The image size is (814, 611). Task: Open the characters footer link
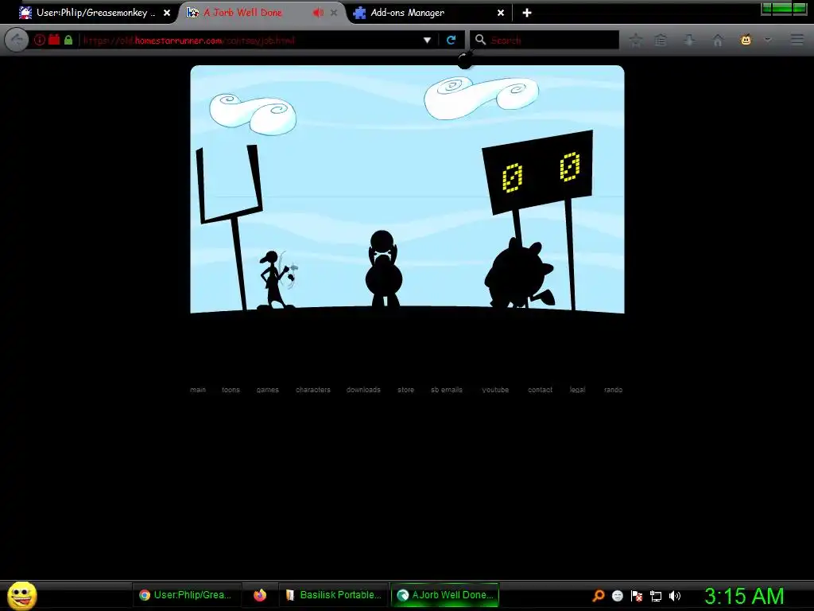pos(313,390)
